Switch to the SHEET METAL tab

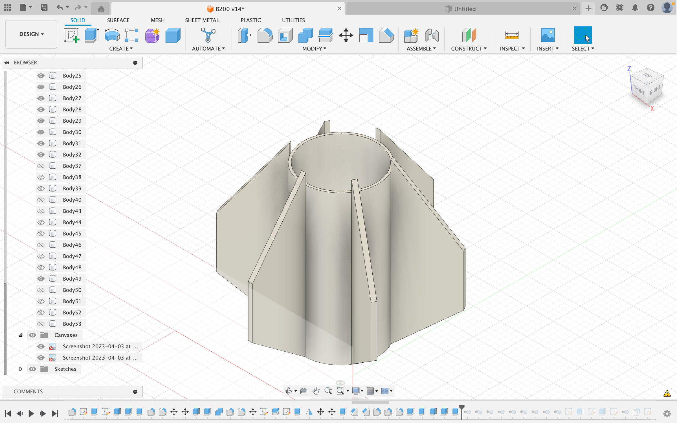[202, 20]
